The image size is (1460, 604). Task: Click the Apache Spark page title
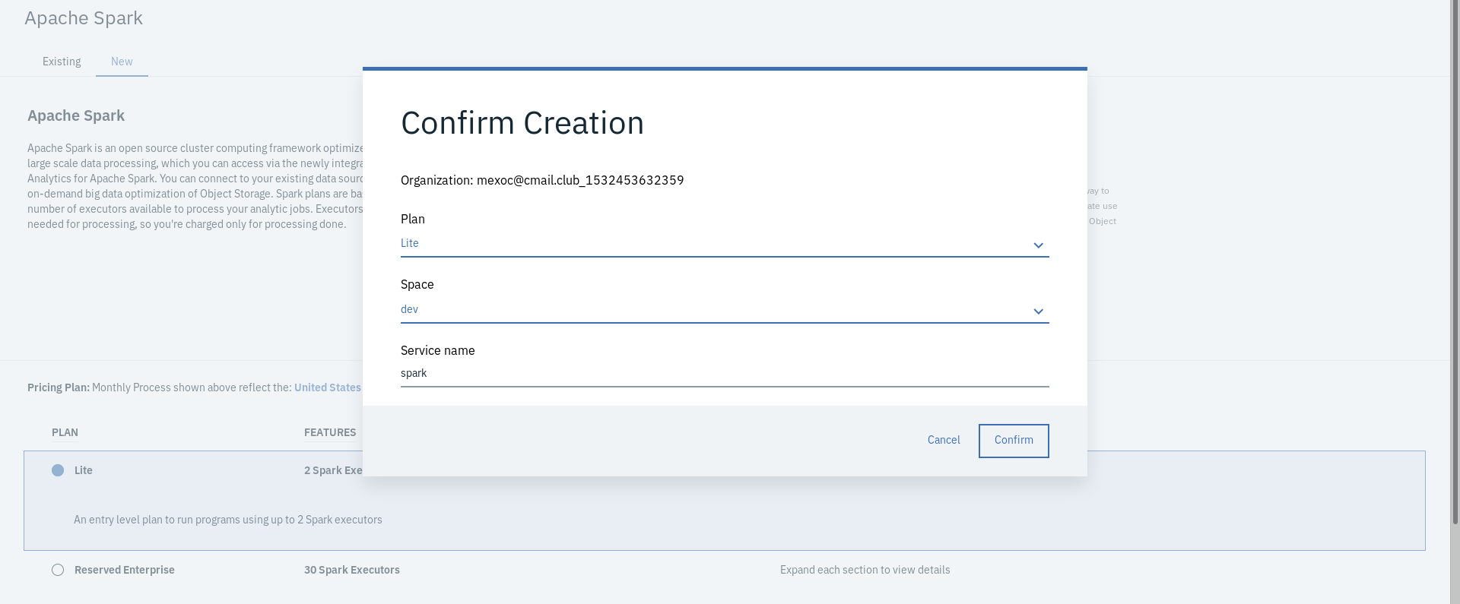pyautogui.click(x=84, y=18)
